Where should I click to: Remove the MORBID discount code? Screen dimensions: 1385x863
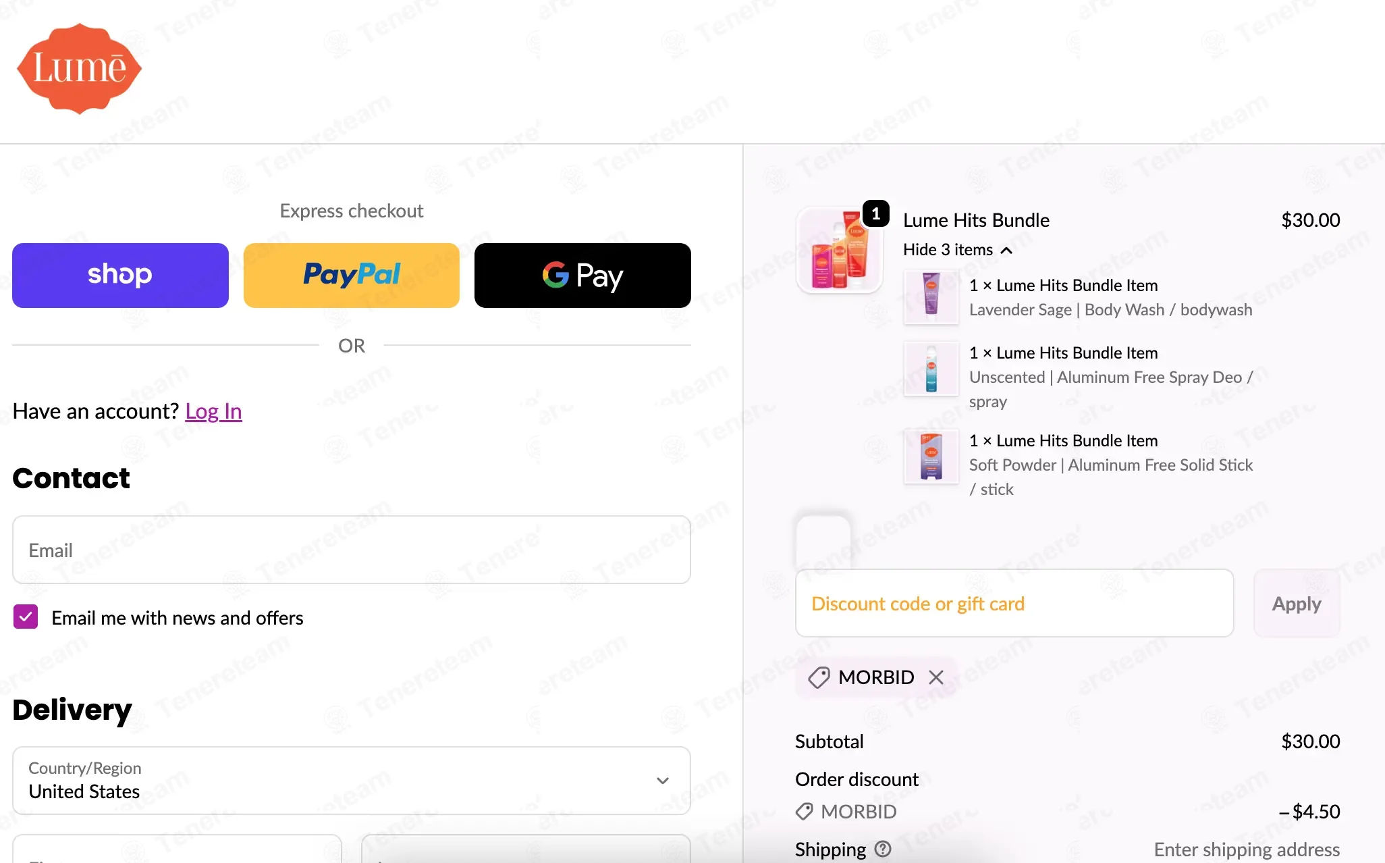[x=935, y=677]
